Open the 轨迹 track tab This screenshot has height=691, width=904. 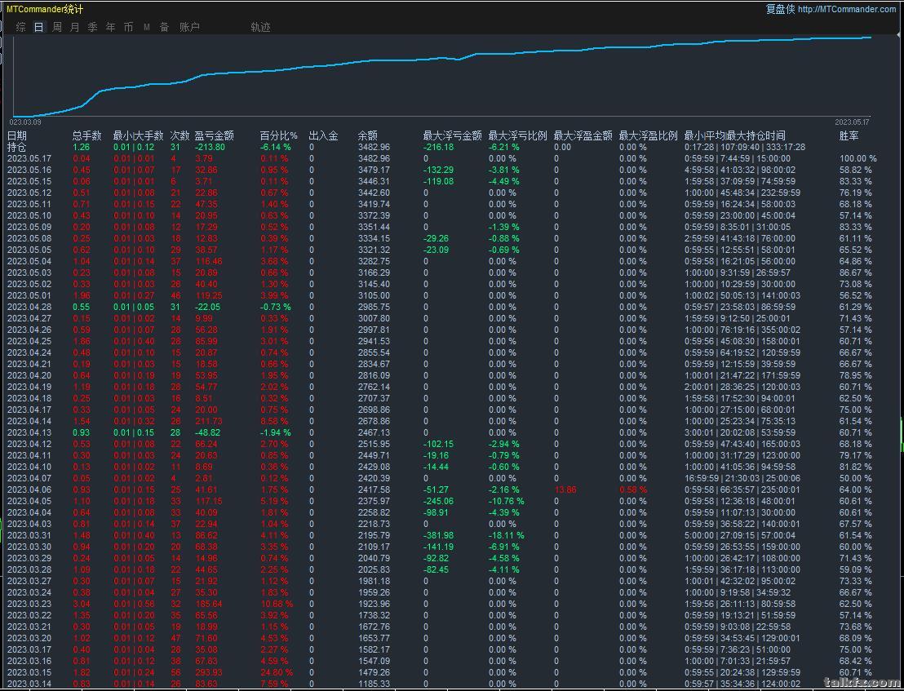pyautogui.click(x=260, y=27)
